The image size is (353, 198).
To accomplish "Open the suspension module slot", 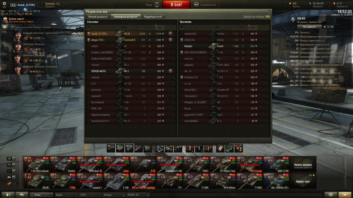I will [139, 148].
